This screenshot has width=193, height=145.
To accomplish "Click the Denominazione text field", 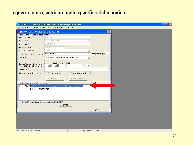I will coord(67,37).
